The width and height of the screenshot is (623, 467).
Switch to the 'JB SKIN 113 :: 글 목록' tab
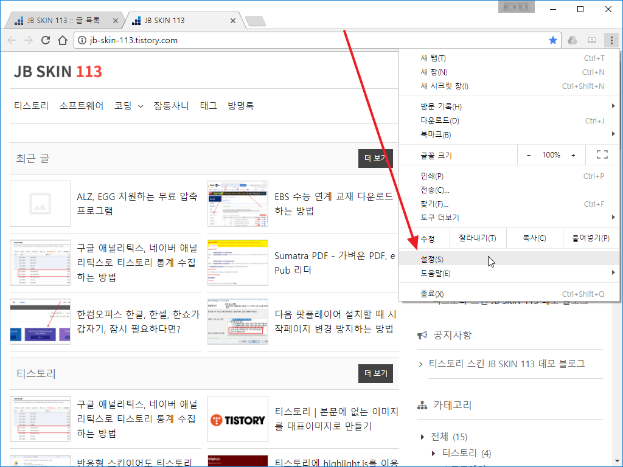point(63,21)
